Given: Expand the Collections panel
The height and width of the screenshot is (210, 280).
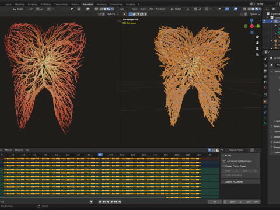Looking at the screenshot, I should 275,132.
